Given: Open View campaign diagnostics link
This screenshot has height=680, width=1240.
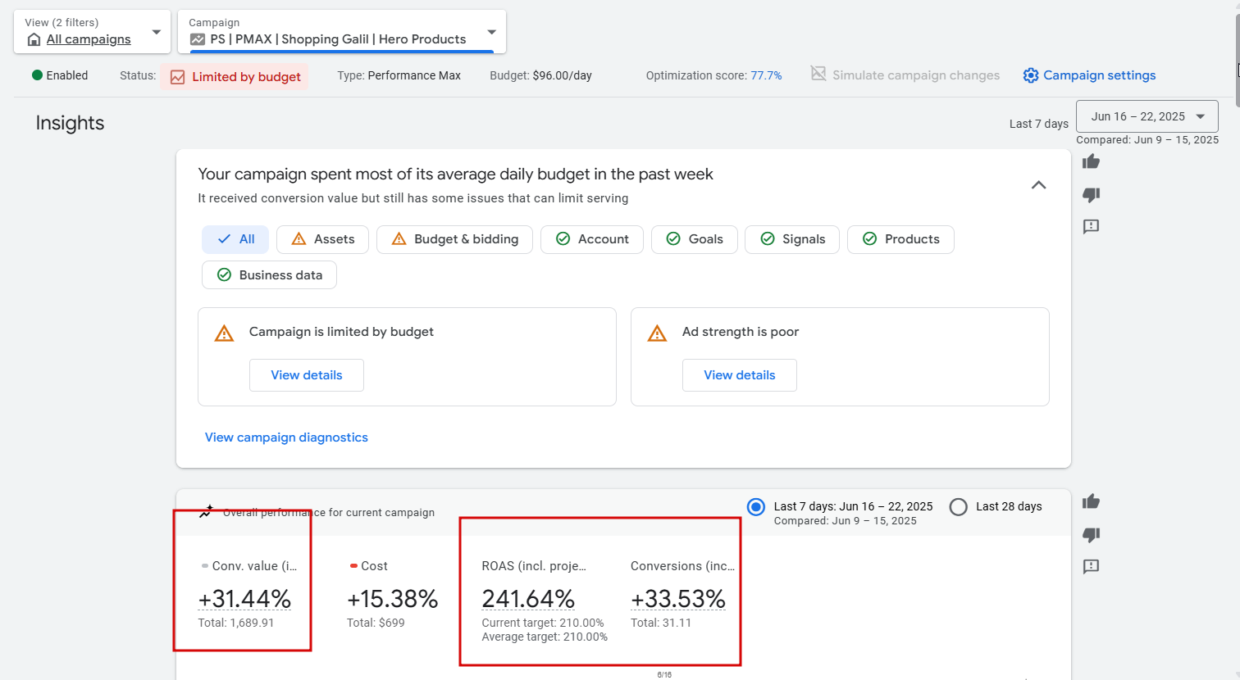Looking at the screenshot, I should tap(286, 437).
